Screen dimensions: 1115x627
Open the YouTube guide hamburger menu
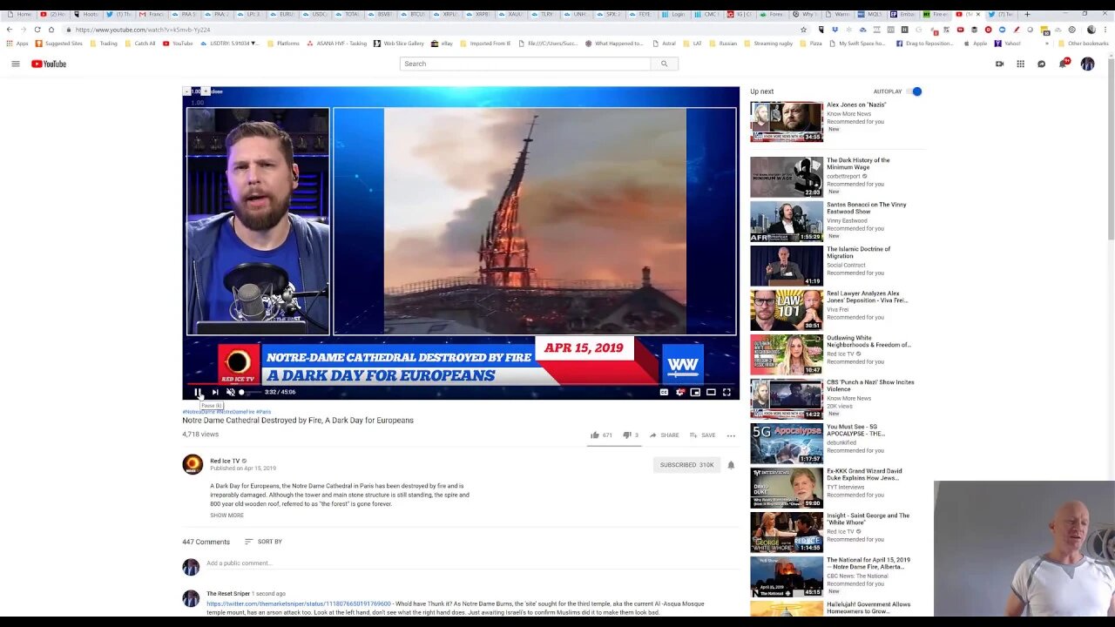coord(15,64)
